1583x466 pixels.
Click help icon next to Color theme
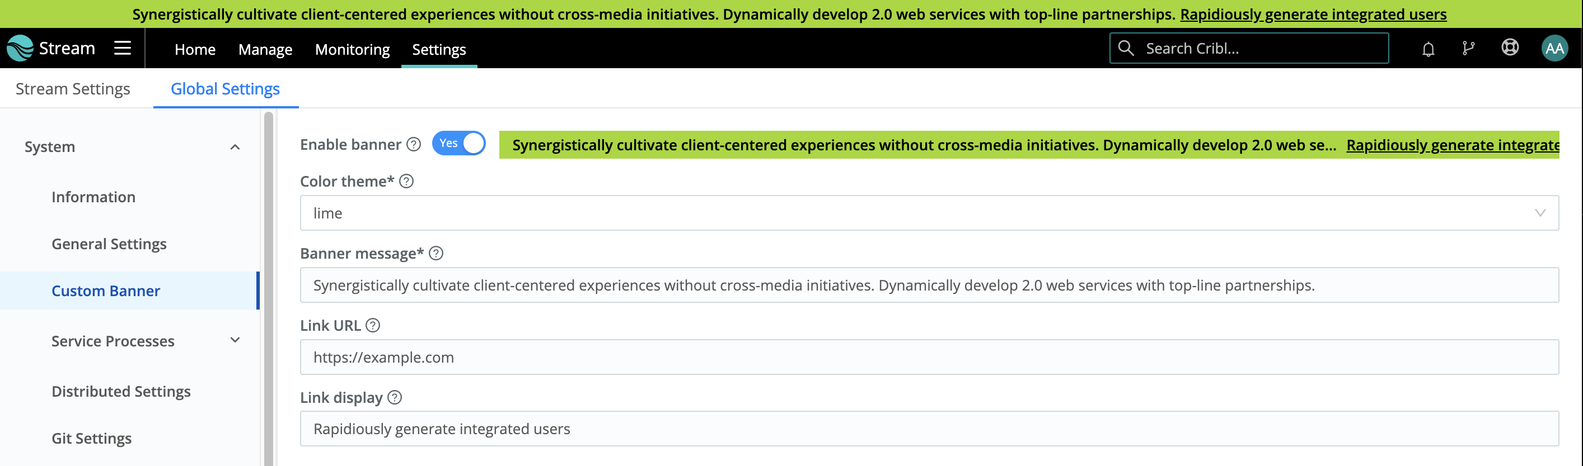(406, 182)
